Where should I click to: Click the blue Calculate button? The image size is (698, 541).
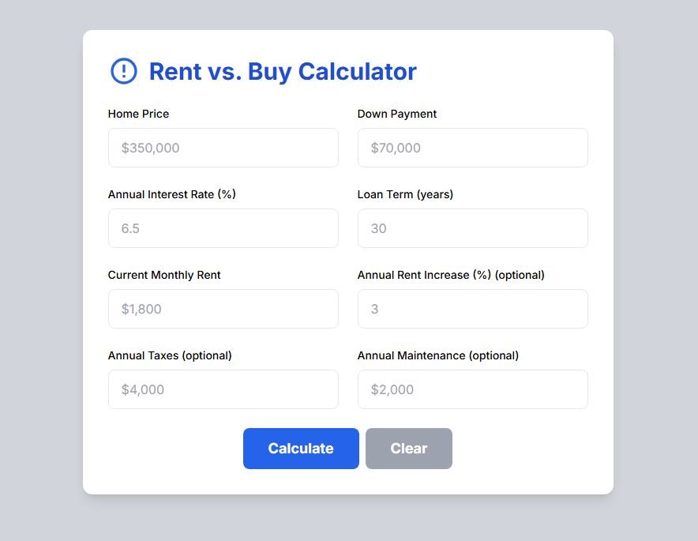[x=301, y=449]
